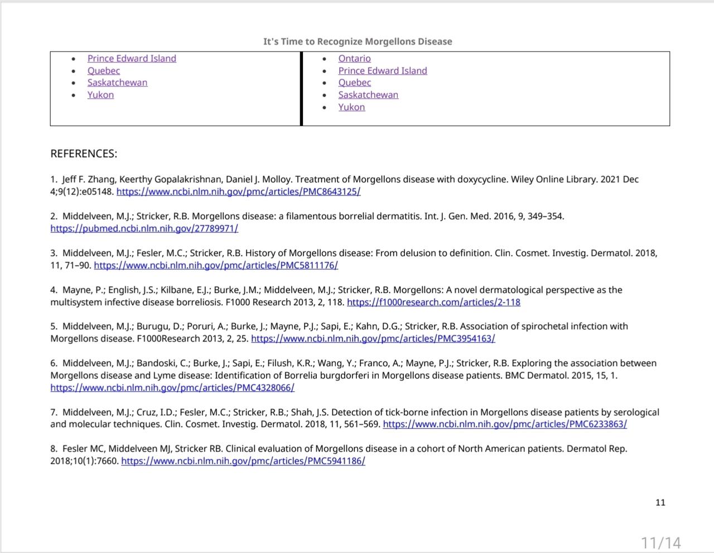
Task: Click reference 6 text 'Identification of Borrelia burgdorferi'
Action: click(297, 375)
